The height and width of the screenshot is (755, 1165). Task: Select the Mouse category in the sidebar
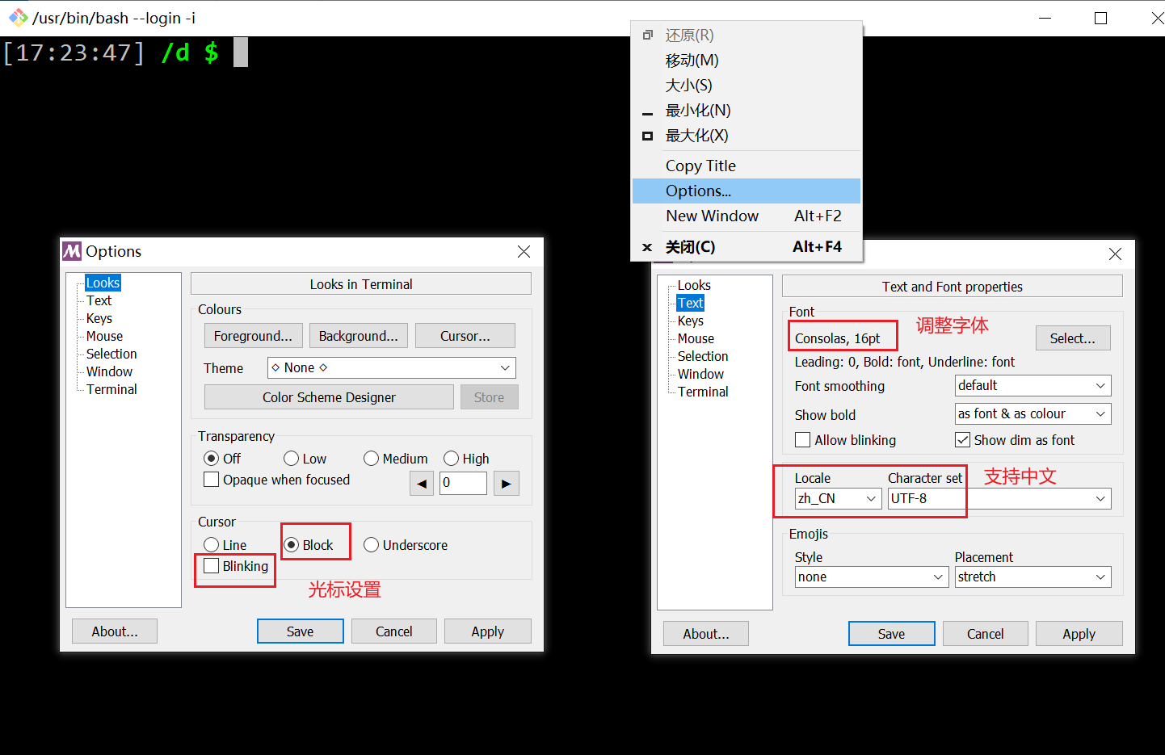point(103,336)
